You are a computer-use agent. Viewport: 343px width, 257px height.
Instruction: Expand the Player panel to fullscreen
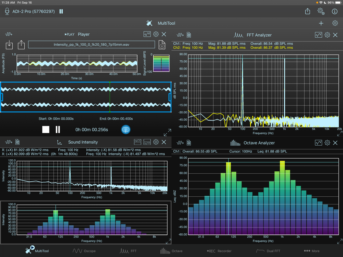click(167, 132)
